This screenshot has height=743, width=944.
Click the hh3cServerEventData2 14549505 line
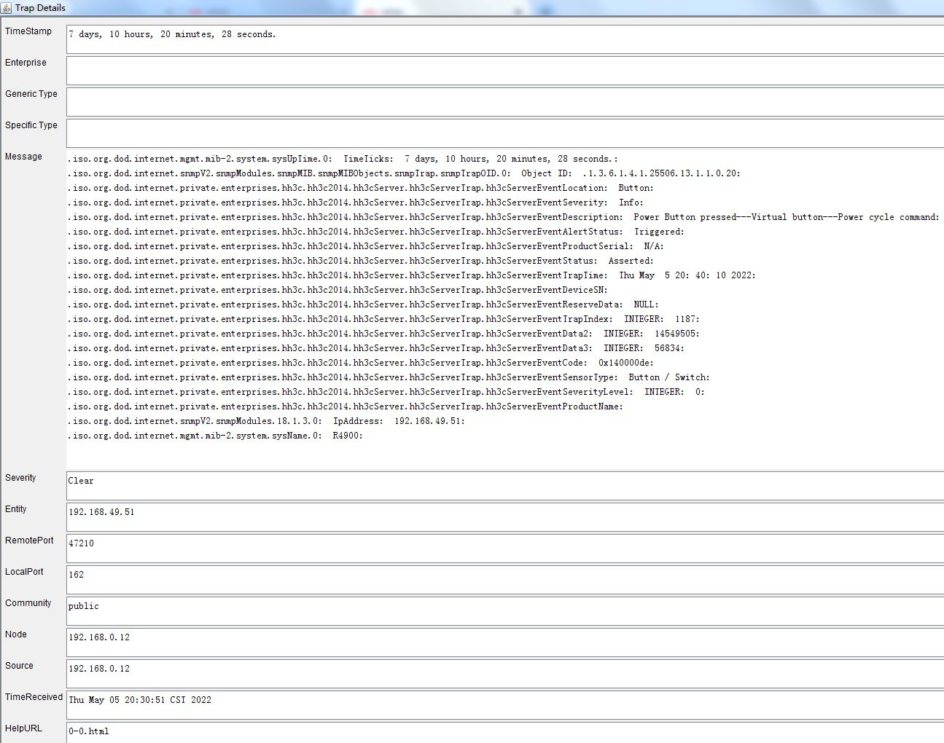pos(383,334)
